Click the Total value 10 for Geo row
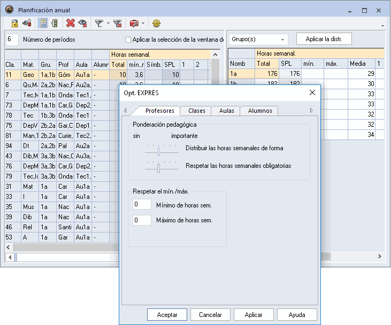Viewport: 391px width, 325px height. click(118, 75)
